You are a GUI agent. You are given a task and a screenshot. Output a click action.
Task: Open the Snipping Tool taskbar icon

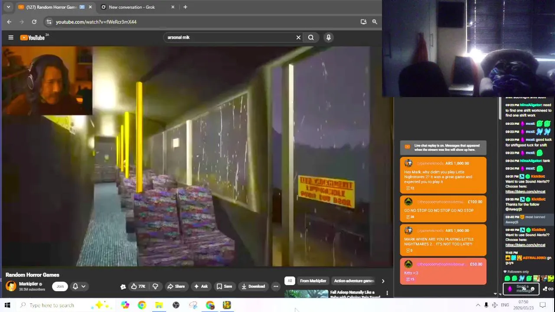[x=193, y=305]
